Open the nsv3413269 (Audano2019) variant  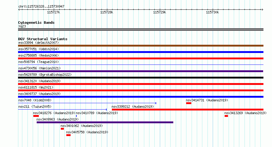245,113
